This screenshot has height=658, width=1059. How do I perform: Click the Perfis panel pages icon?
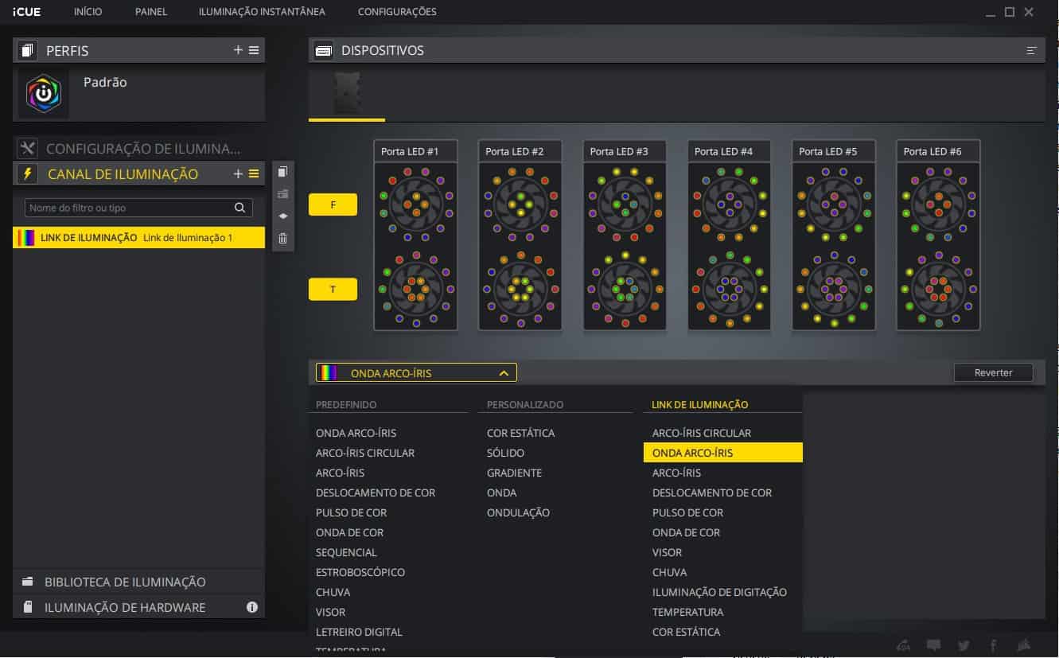(28, 50)
